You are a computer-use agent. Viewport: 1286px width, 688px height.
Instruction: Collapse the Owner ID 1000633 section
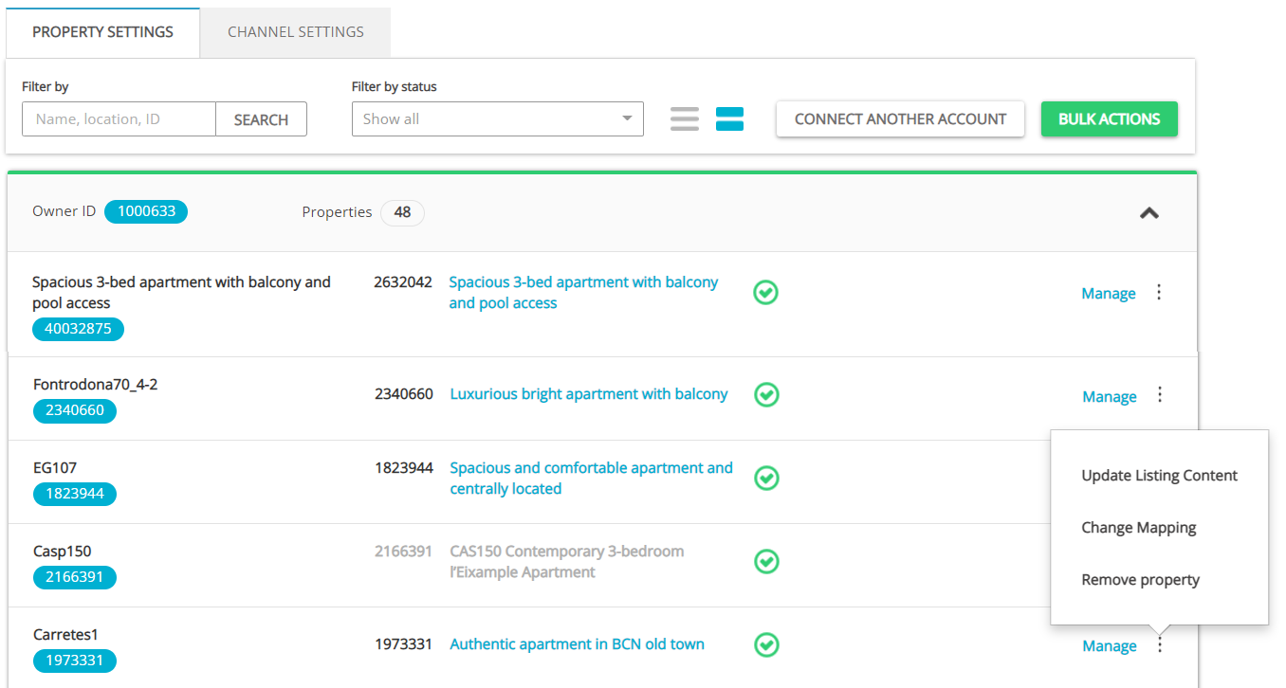pyautogui.click(x=1148, y=213)
